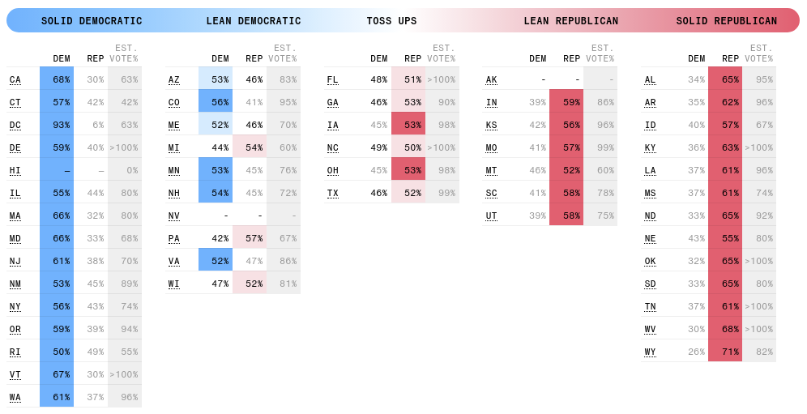Select the Lean Republican category heading

pos(570,21)
